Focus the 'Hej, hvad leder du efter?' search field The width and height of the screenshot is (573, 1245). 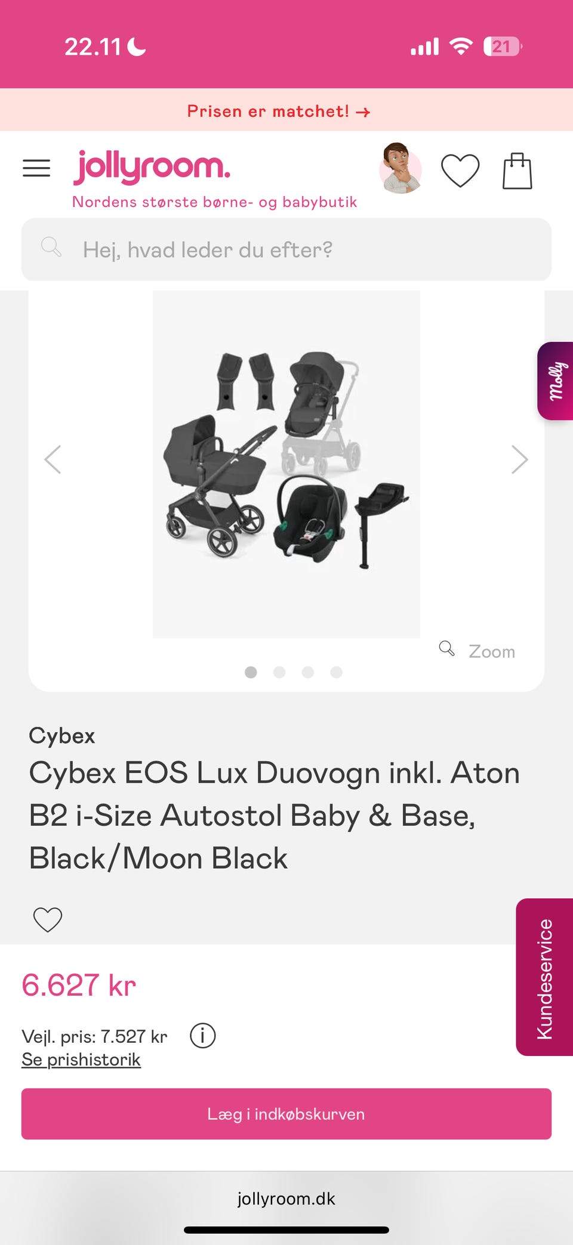(x=286, y=249)
